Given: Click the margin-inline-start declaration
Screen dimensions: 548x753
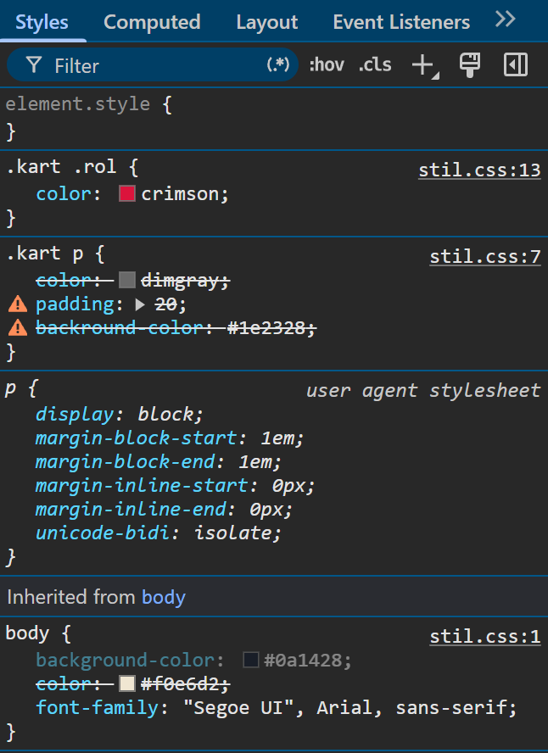Looking at the screenshot, I should click(x=176, y=486).
